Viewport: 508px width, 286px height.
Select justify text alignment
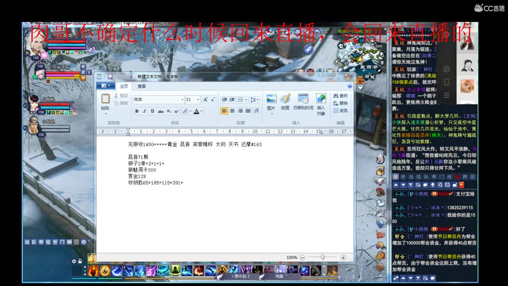[248, 111]
